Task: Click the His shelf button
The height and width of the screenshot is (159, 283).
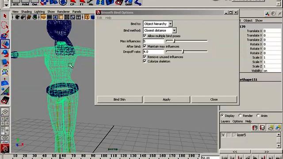Action: tap(91, 3)
